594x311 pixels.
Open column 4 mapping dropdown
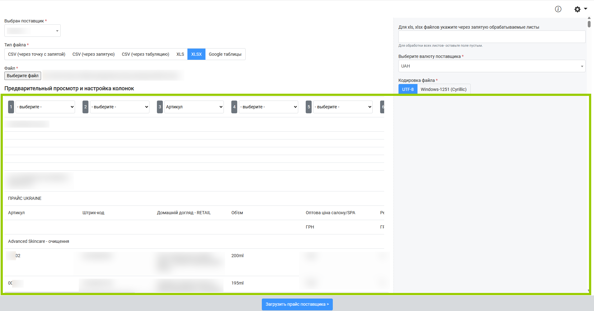pos(268,107)
